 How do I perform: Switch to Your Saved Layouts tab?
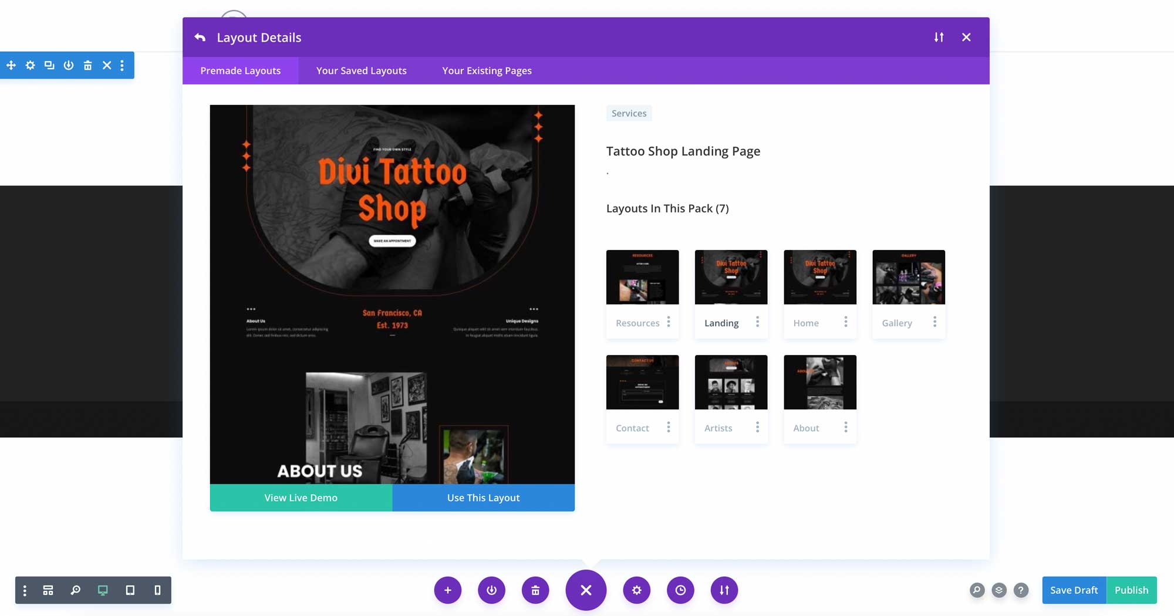coord(361,70)
